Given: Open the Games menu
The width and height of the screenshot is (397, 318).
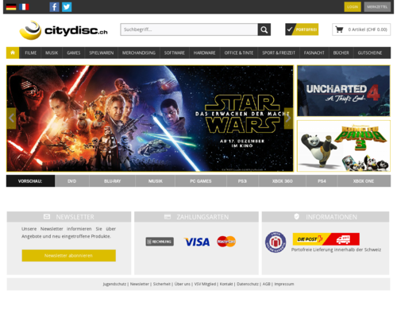Looking at the screenshot, I should (x=74, y=52).
